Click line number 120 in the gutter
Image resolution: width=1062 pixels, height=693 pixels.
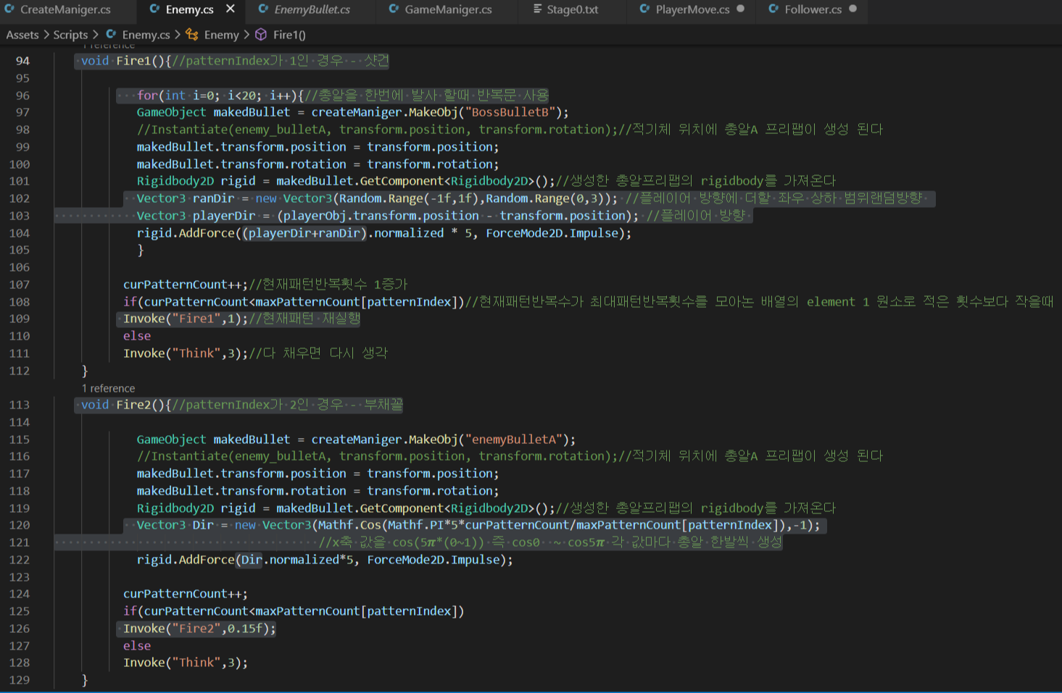click(20, 525)
